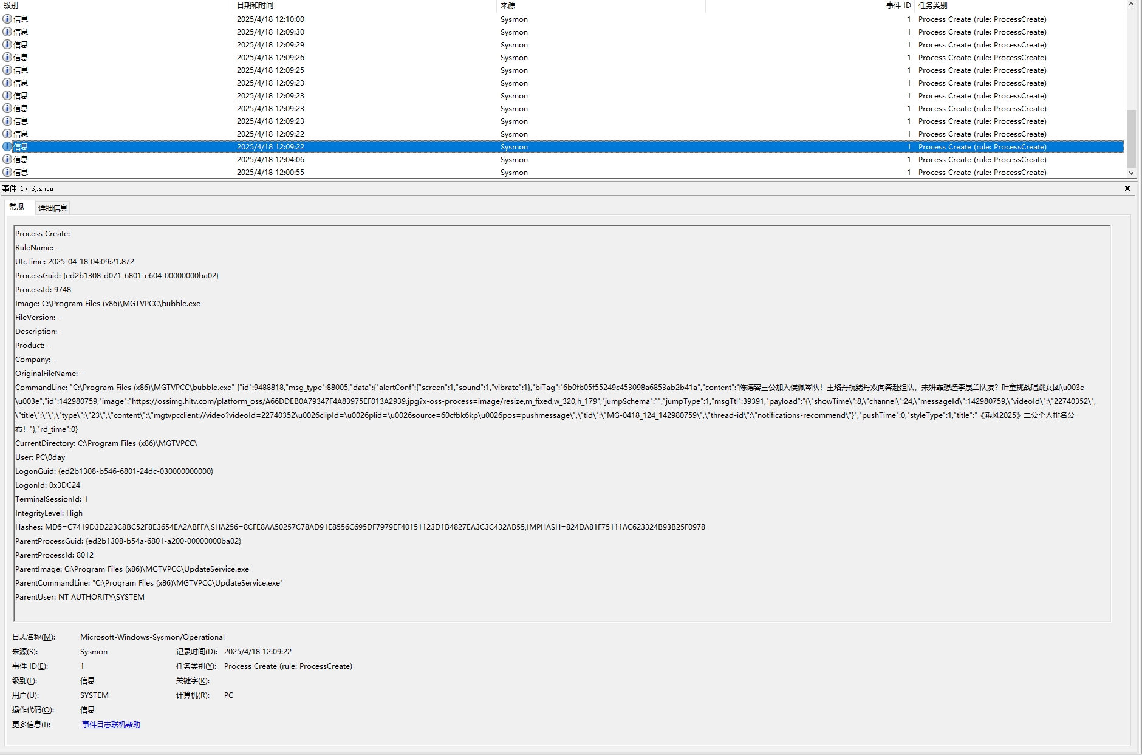Click the info icon of the 12:10:00 event

coord(7,19)
